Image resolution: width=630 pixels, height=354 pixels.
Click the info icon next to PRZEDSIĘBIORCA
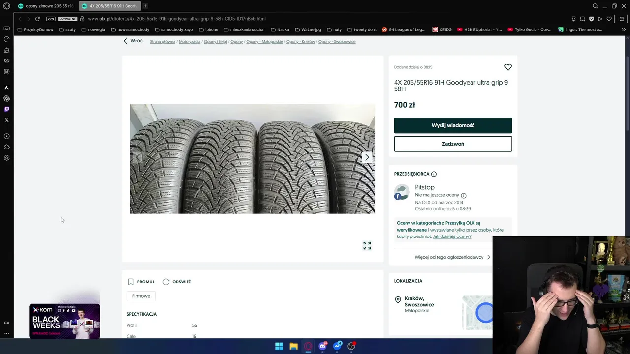coord(434,174)
